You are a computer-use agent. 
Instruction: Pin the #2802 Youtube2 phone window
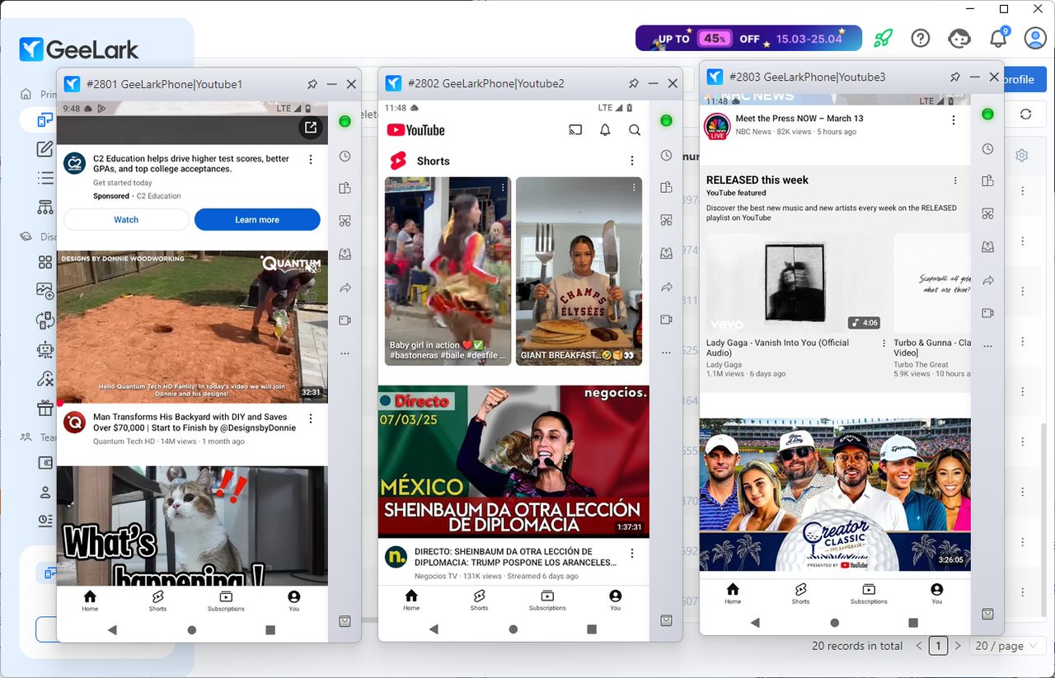(x=634, y=83)
